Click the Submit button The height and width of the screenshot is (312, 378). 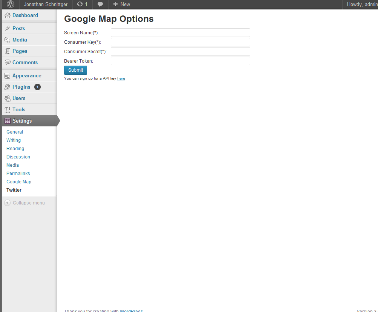[x=75, y=70]
